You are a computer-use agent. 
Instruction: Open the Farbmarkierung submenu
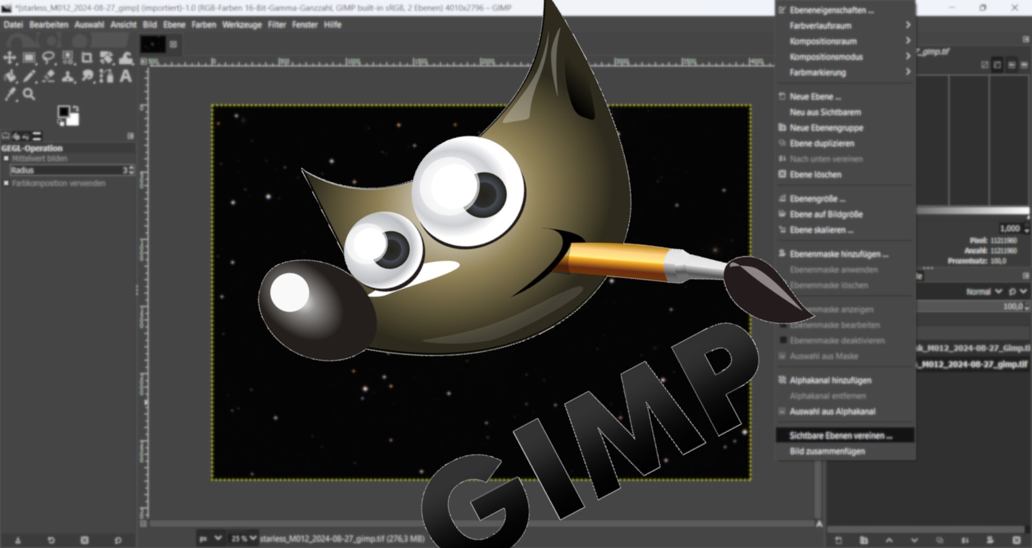(x=845, y=72)
